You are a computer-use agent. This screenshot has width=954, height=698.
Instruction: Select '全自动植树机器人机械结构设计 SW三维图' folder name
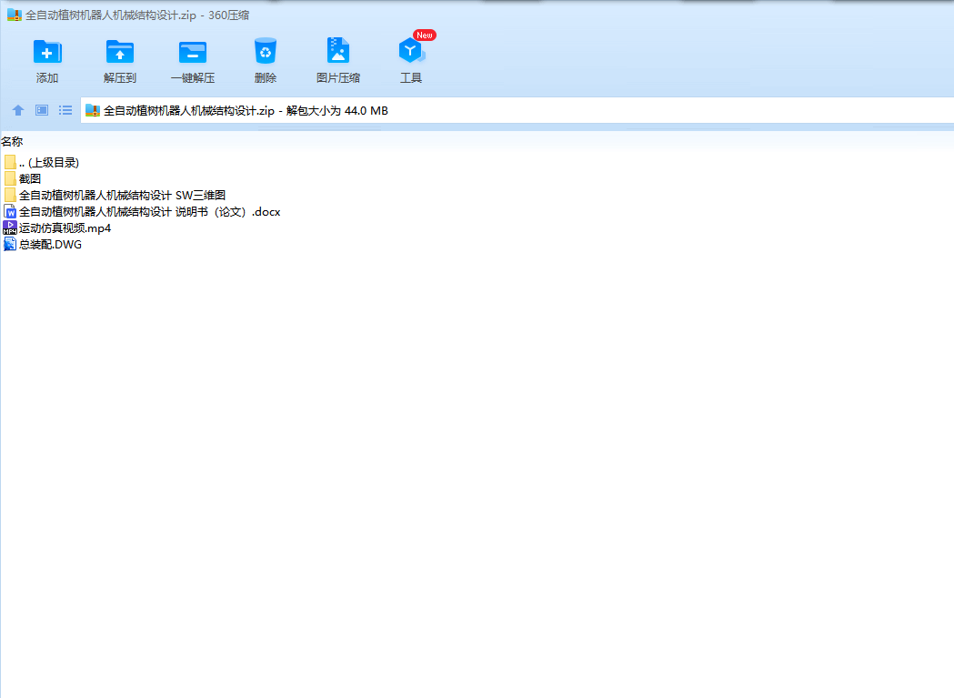tap(122, 196)
